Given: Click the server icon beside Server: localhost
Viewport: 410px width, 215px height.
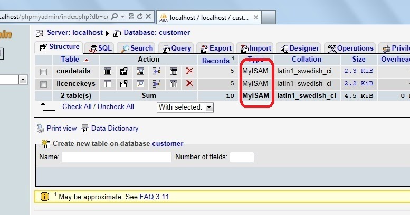Looking at the screenshot, I should click(x=40, y=33).
